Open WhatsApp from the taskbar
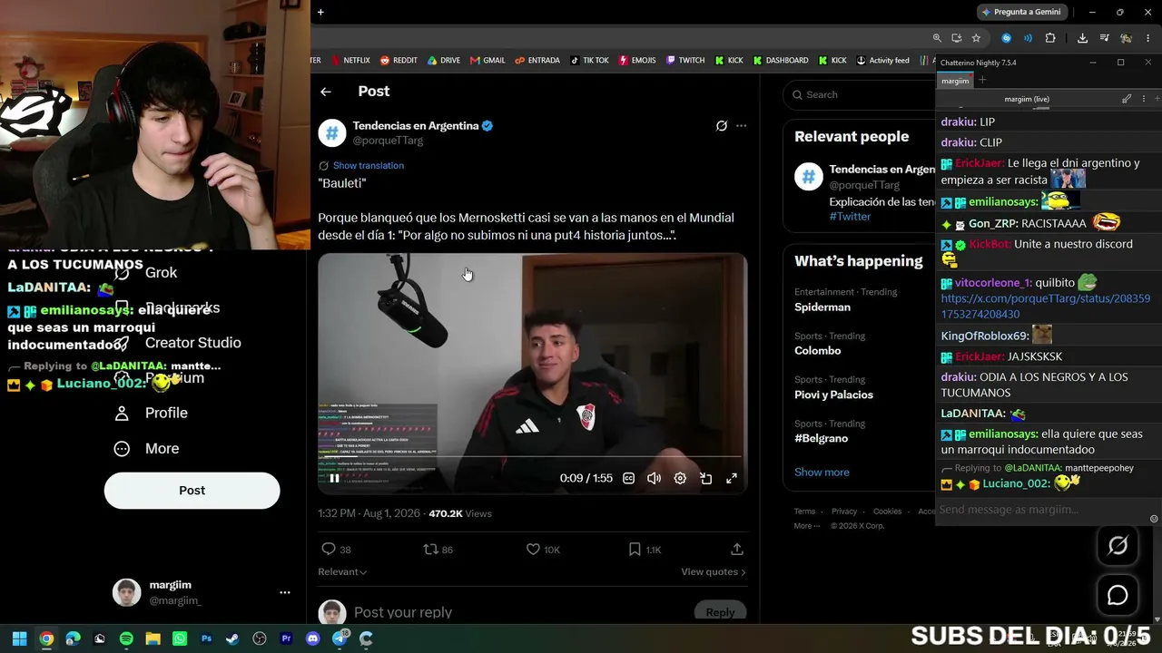 click(x=180, y=638)
